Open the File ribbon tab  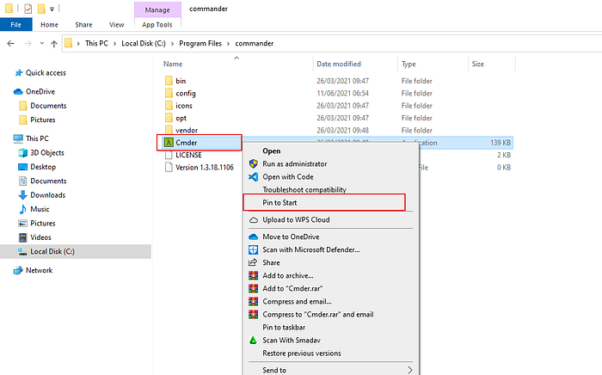(15, 25)
